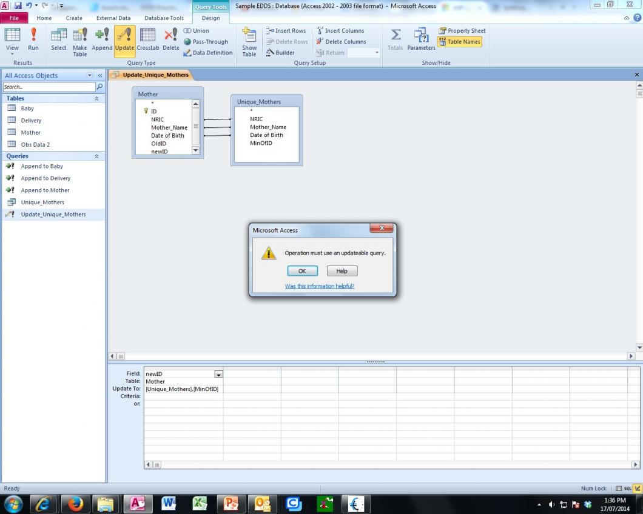Image resolution: width=643 pixels, height=514 pixels.
Task: Select the Crosstab query type
Action: [147, 39]
